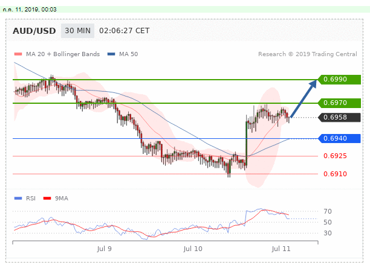Click the MA 20 + Bollinger Bands swatch
The height and width of the screenshot is (271, 370).
coord(18,54)
